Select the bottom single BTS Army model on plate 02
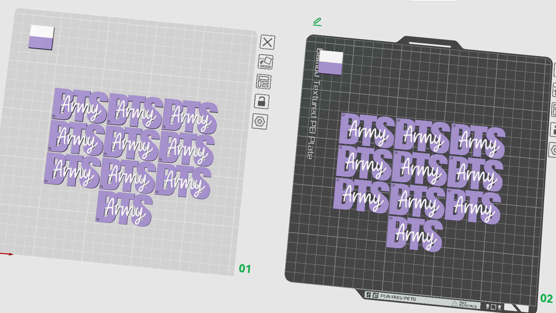Viewport: 556px width, 313px height. [x=415, y=234]
